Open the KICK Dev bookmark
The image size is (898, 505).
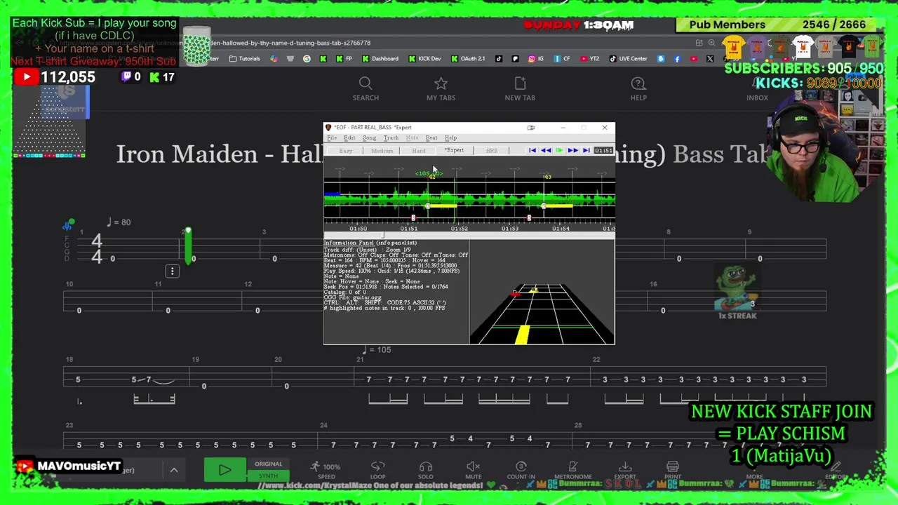[x=425, y=59]
